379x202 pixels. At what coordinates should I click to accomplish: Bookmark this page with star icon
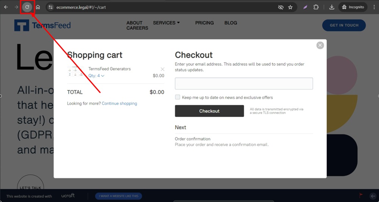click(291, 7)
